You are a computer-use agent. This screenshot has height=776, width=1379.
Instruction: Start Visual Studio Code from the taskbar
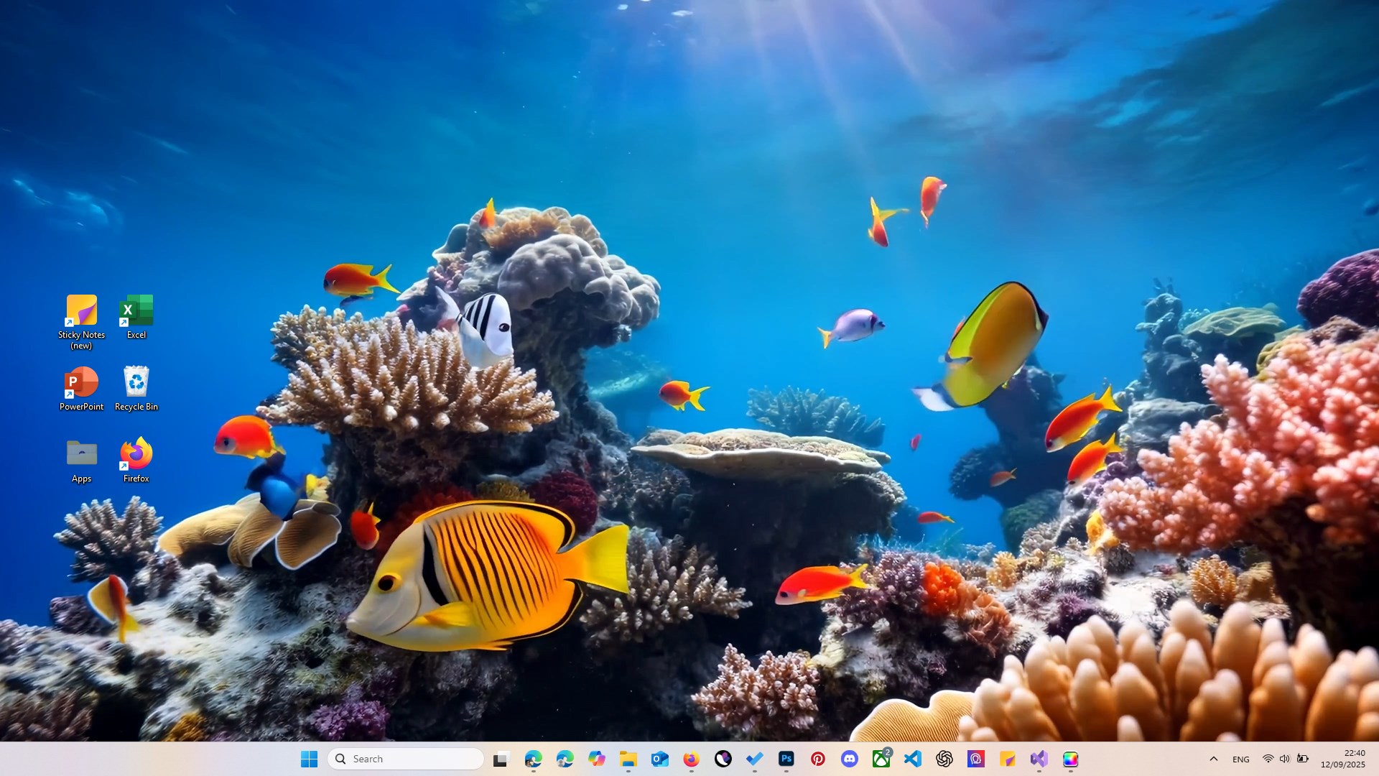(x=913, y=759)
